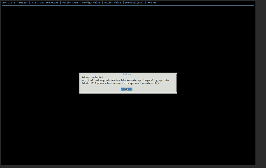Click the storagepanel addon text
Screen dimensions: 266x168
pyautogui.click(x=132, y=83)
